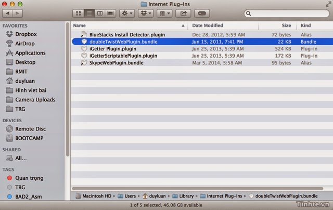Click the BlueStacks alias file icon
Image resolution: width=333 pixels, height=210 pixels.
point(84,34)
